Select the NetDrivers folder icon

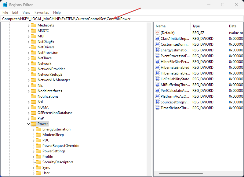[x=34, y=47]
